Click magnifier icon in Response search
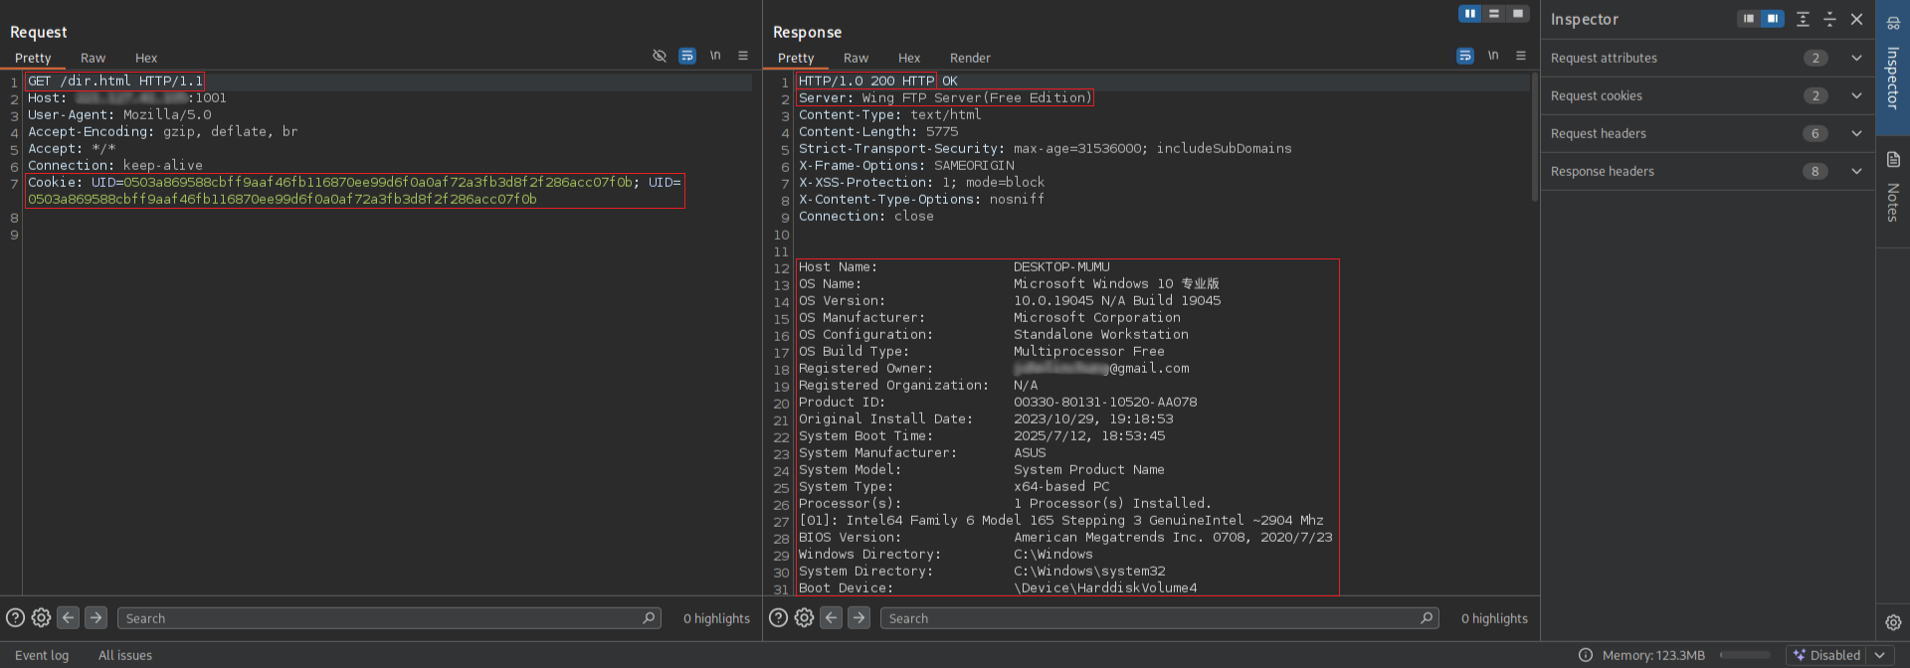The width and height of the screenshot is (1910, 668). pos(1427,617)
